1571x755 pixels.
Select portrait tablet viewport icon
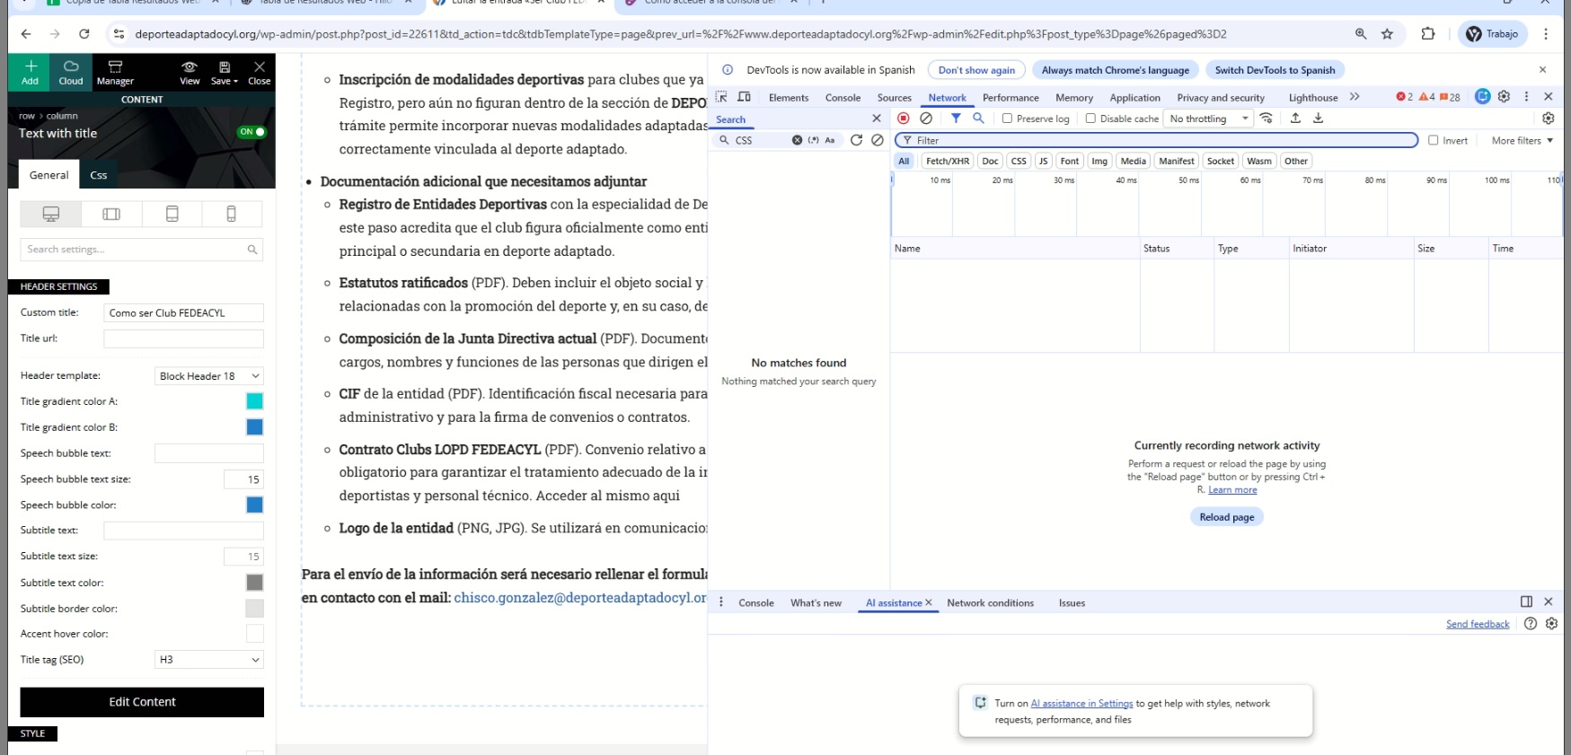172,214
